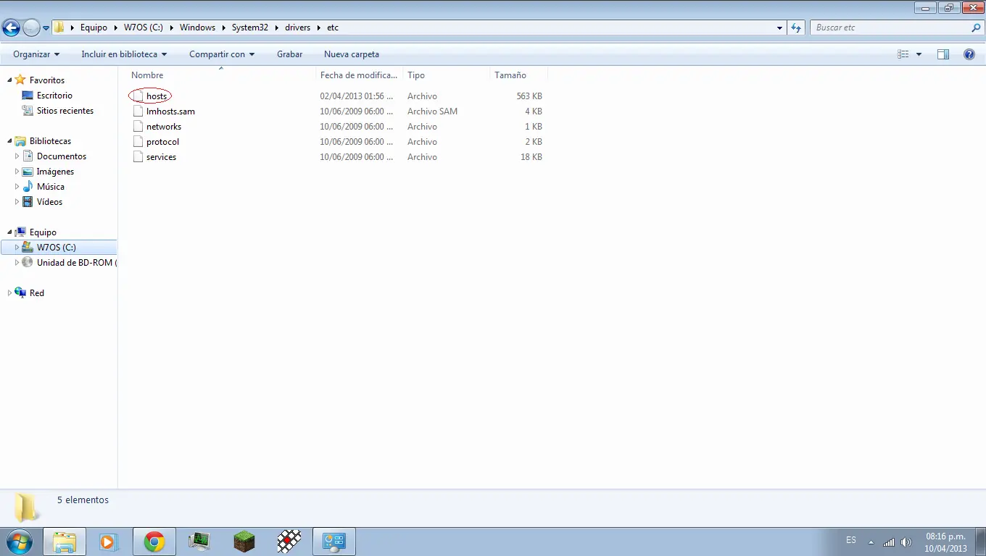Open the Windows Start menu
The image size is (986, 556).
tap(18, 542)
